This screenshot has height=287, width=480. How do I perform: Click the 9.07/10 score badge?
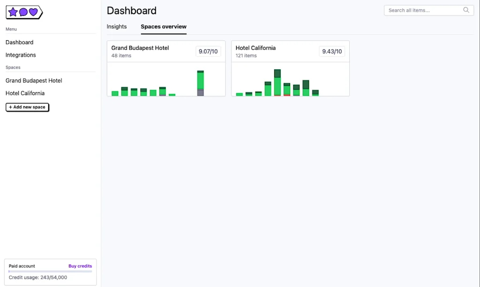tap(208, 52)
